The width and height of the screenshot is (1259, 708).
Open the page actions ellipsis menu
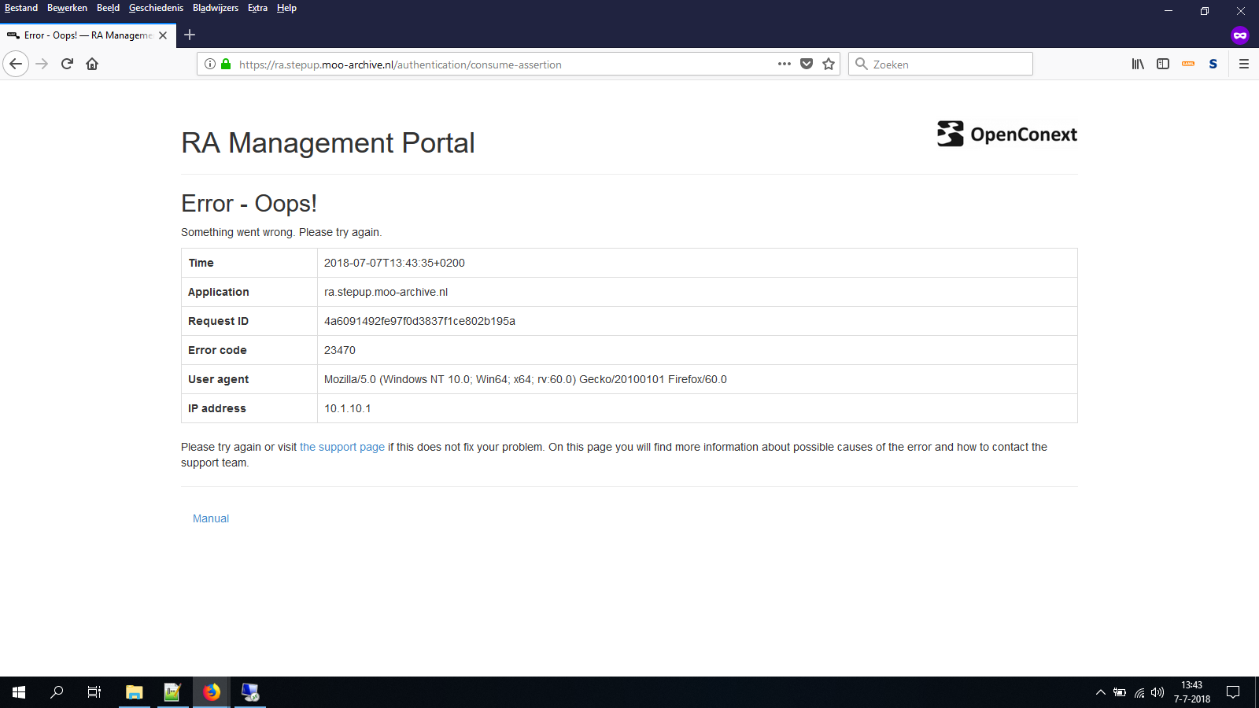(785, 64)
